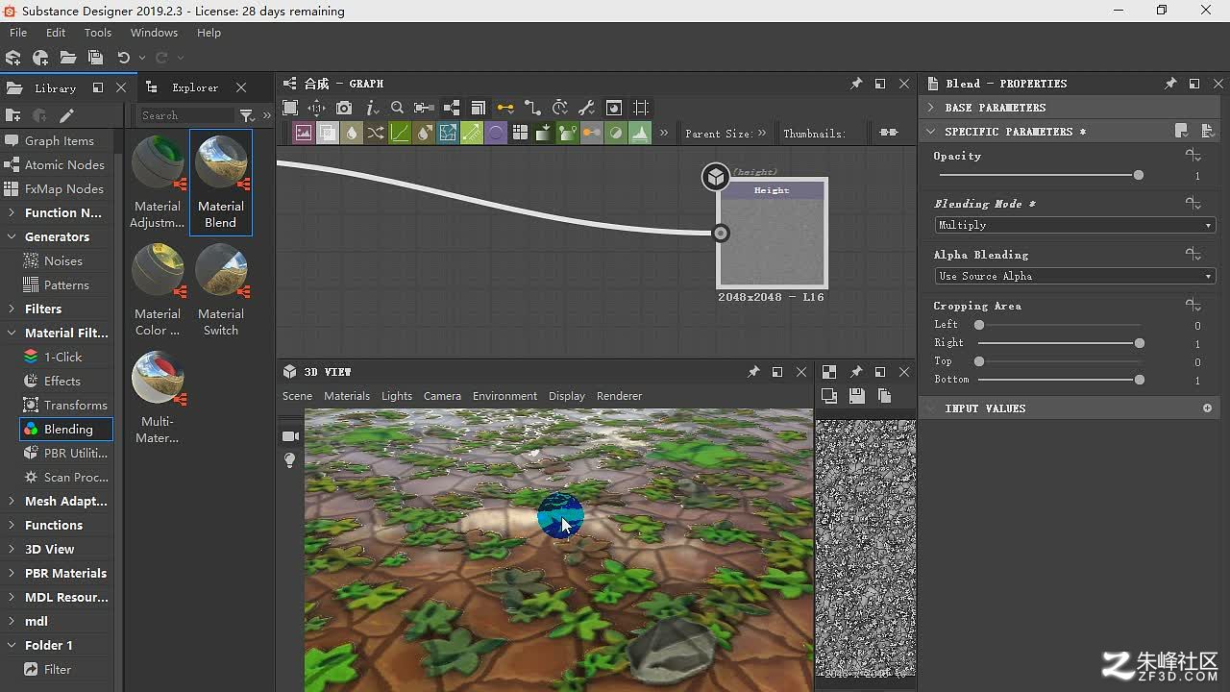Toggle the Thumbnails link display icon

pos(889,133)
